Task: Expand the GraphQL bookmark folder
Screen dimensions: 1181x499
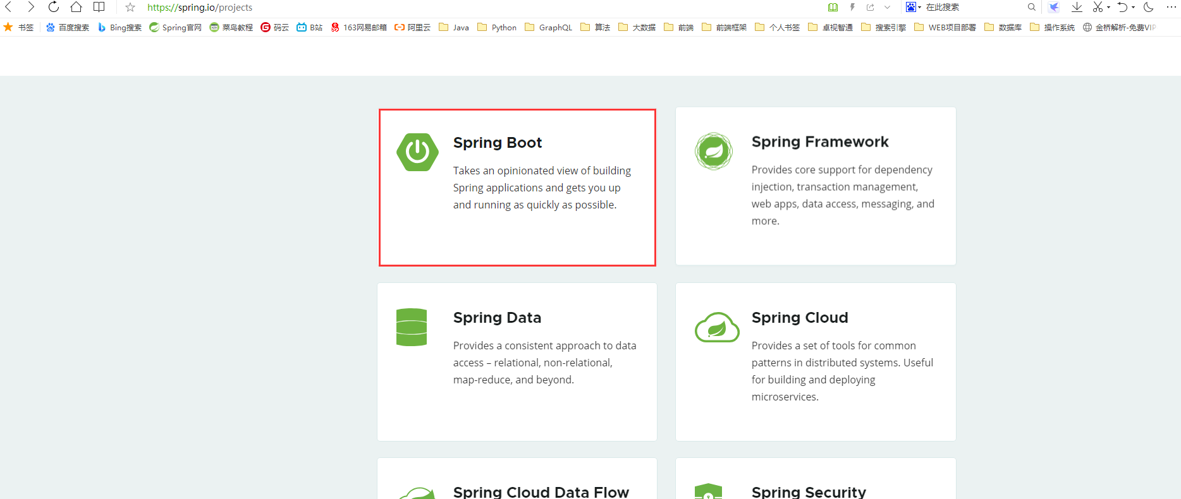Action: click(549, 27)
